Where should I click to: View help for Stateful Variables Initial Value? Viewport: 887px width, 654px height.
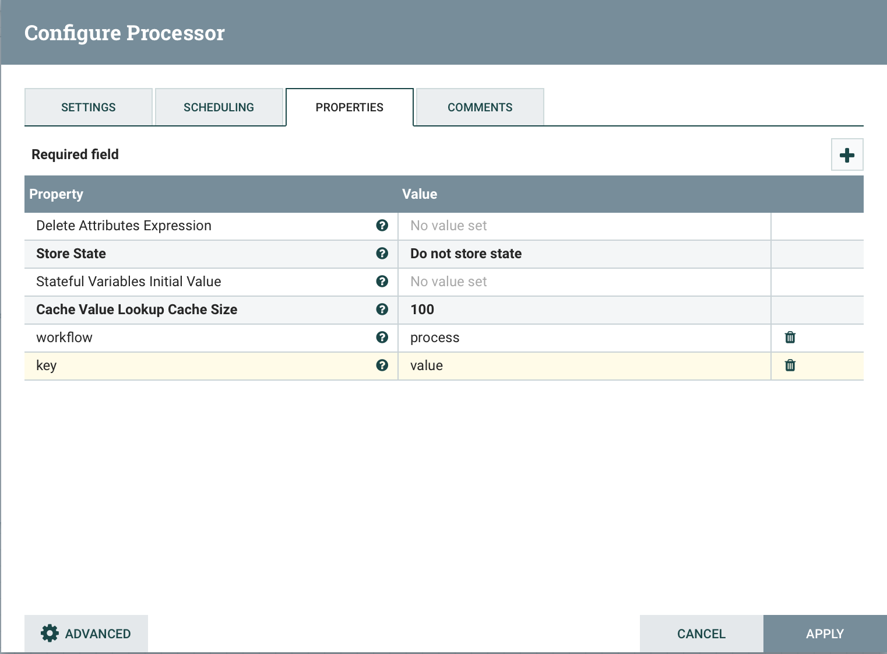point(382,282)
